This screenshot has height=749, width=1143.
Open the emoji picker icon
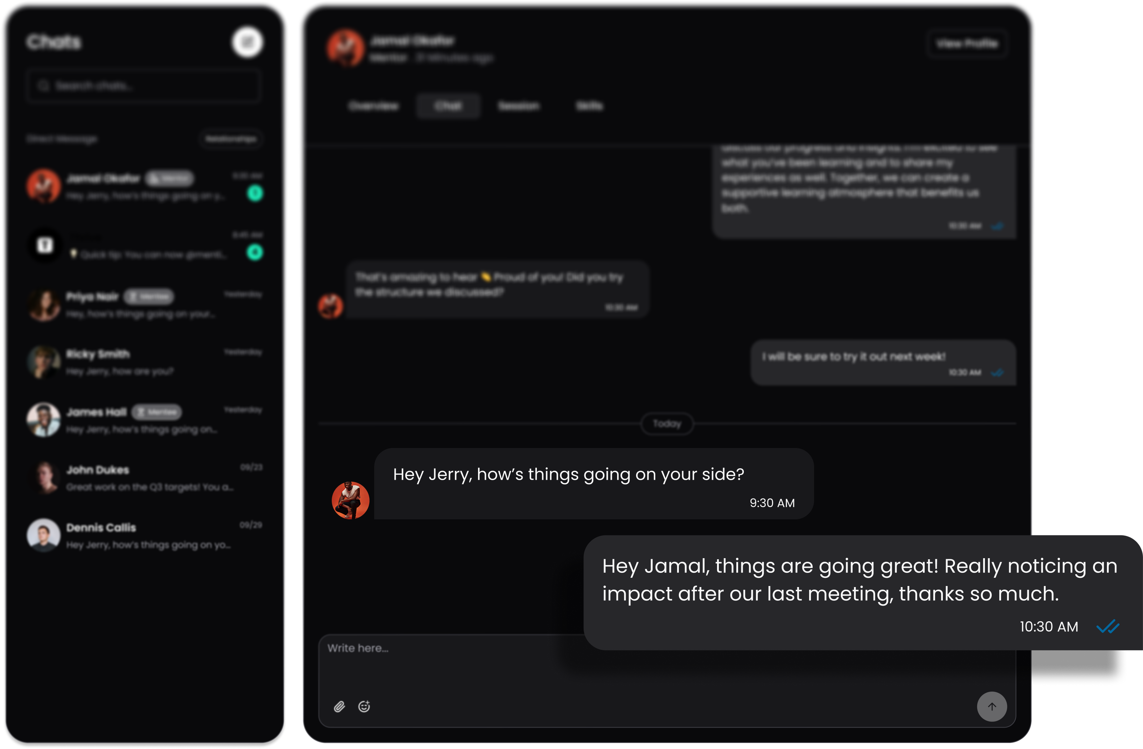(364, 706)
